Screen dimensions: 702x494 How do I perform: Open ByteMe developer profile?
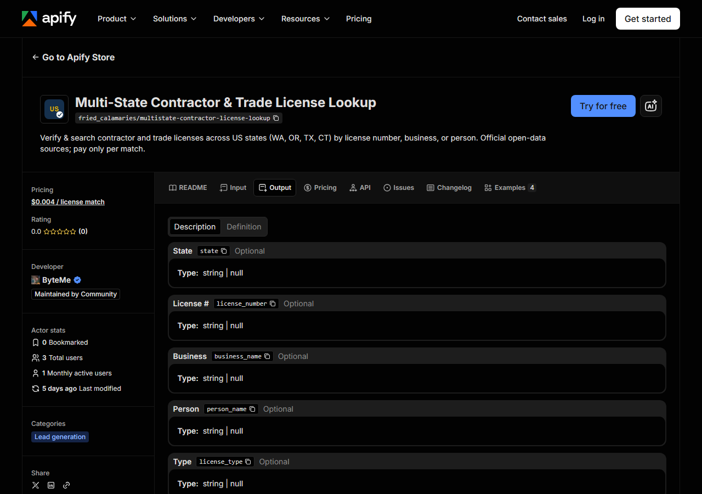pos(56,280)
